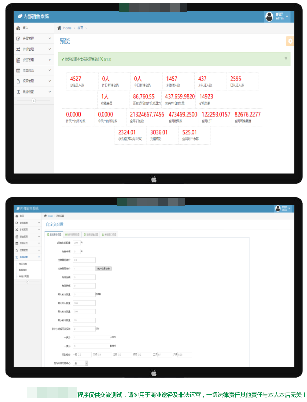Open the 是否开启交易中心 dropdown

(81, 363)
